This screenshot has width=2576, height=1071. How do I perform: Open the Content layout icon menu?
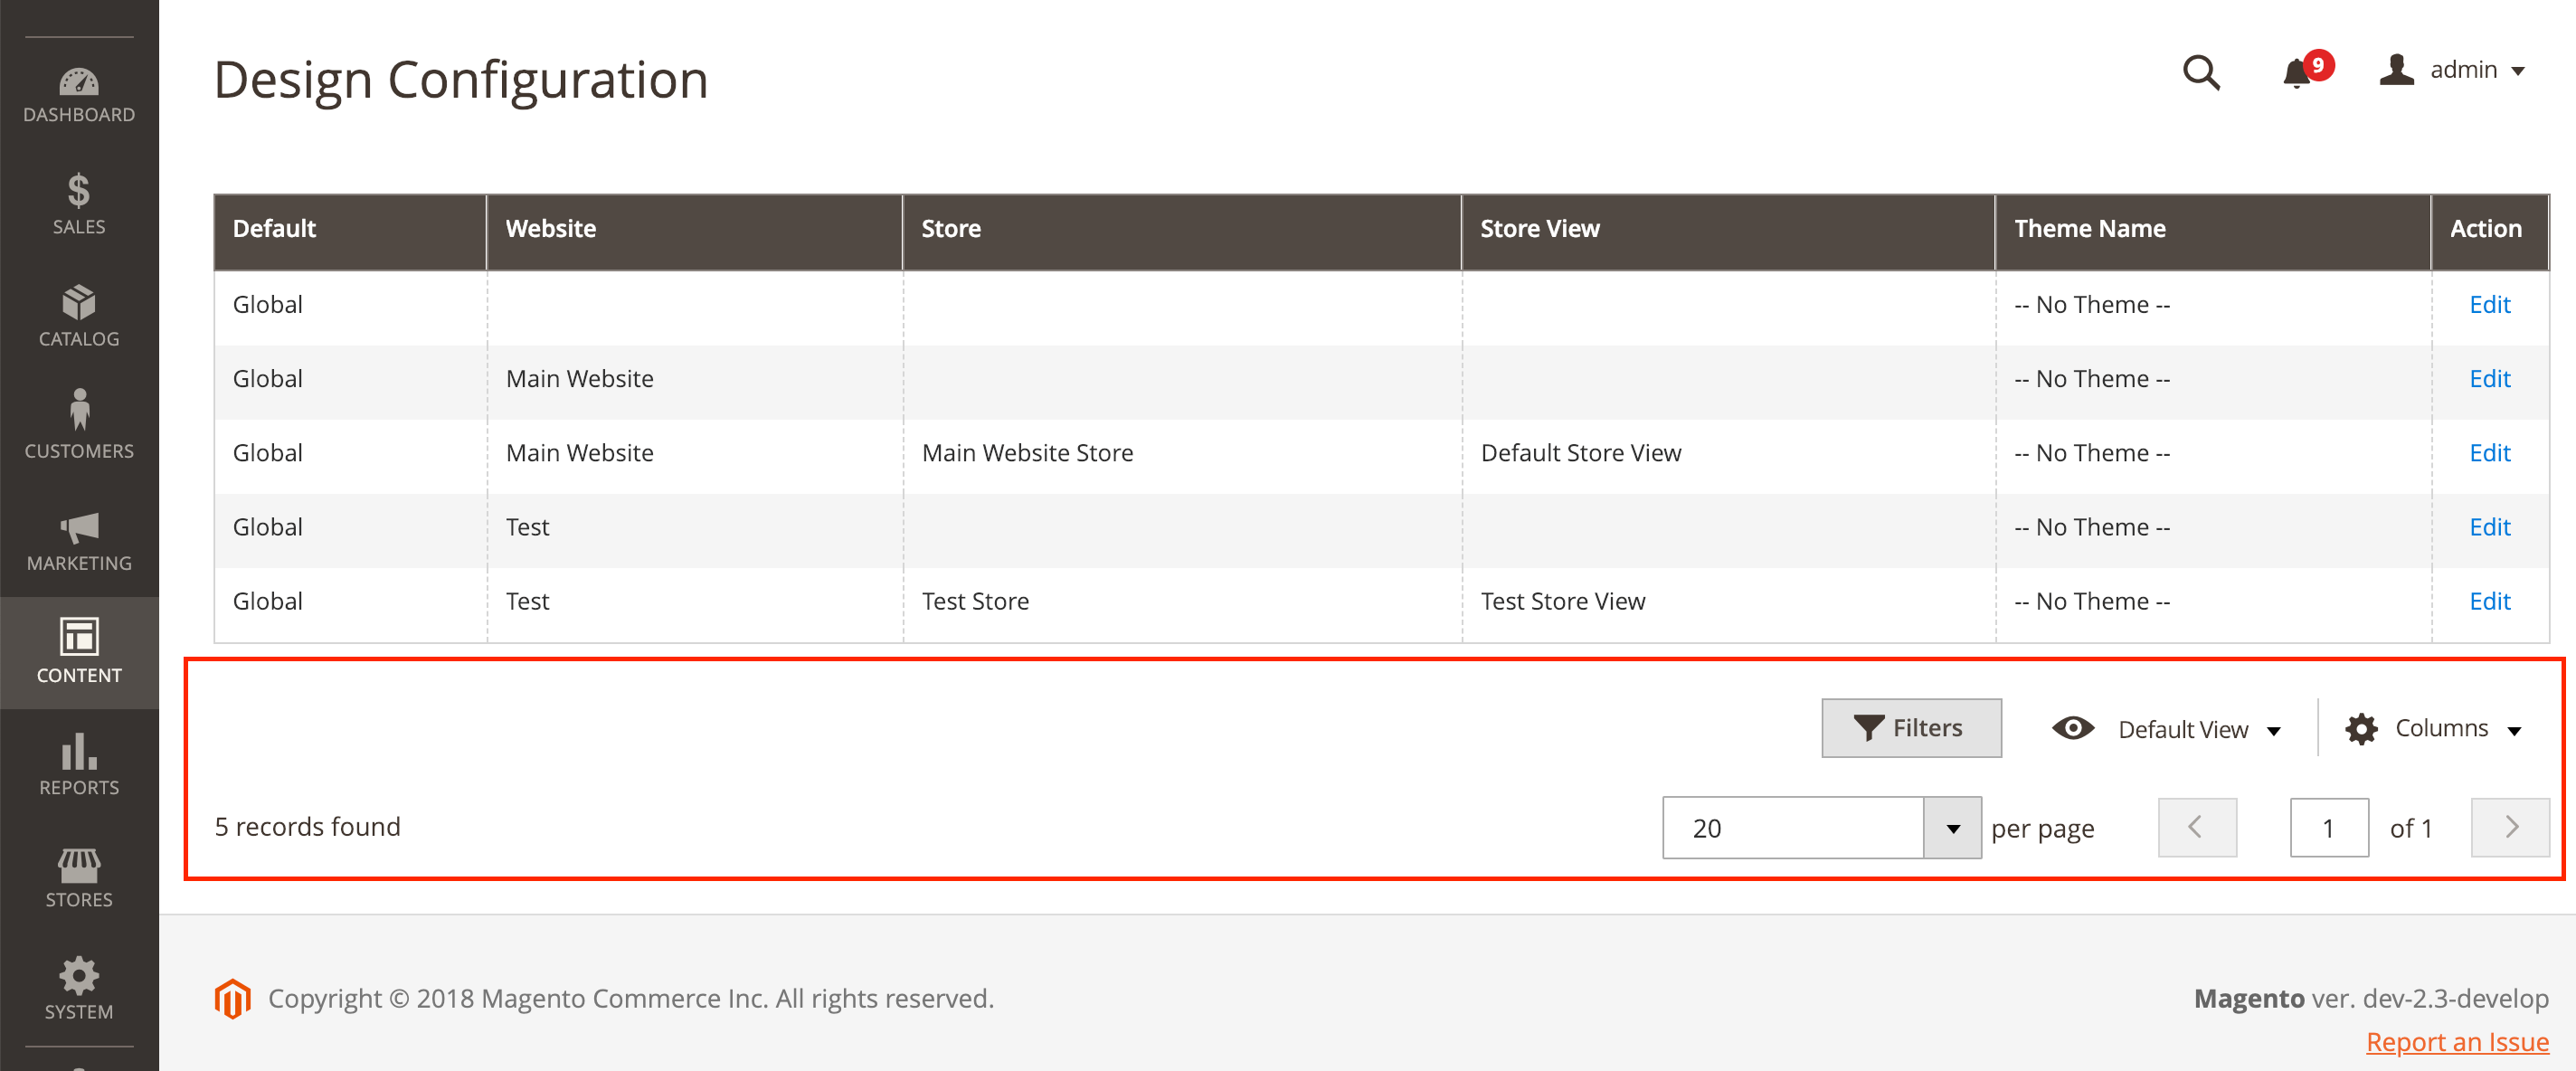79,652
